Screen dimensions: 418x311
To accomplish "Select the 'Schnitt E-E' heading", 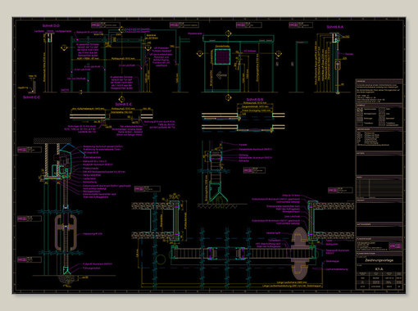I will [124, 104].
